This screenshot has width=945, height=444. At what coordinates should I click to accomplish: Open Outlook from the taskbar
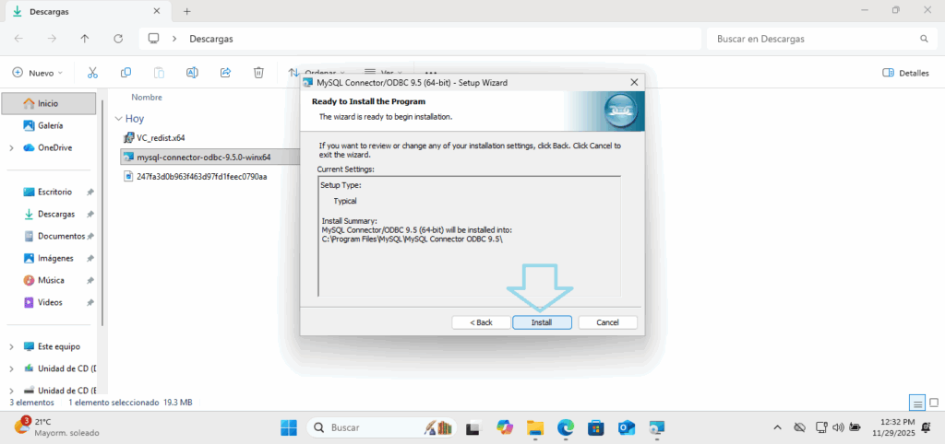(x=627, y=427)
